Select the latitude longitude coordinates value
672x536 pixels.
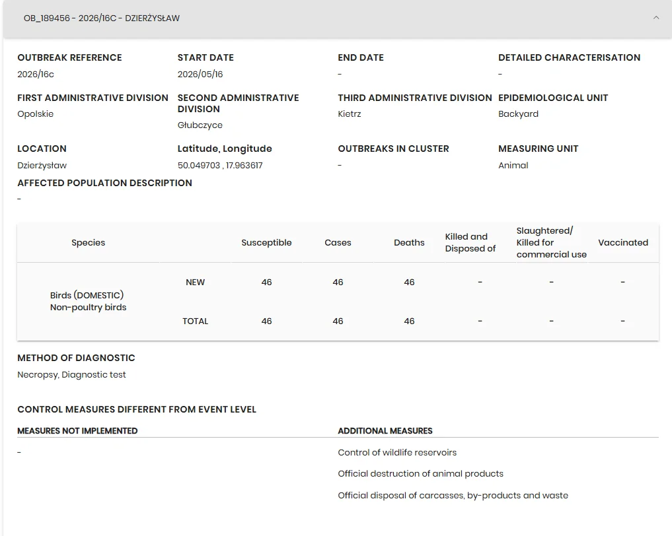tap(220, 165)
